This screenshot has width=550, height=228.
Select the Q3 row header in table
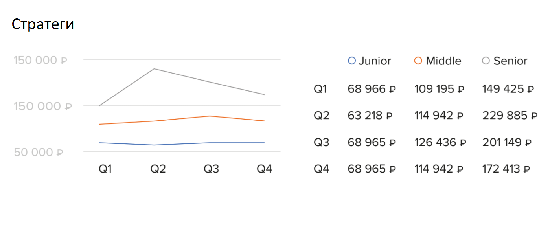tap(321, 142)
